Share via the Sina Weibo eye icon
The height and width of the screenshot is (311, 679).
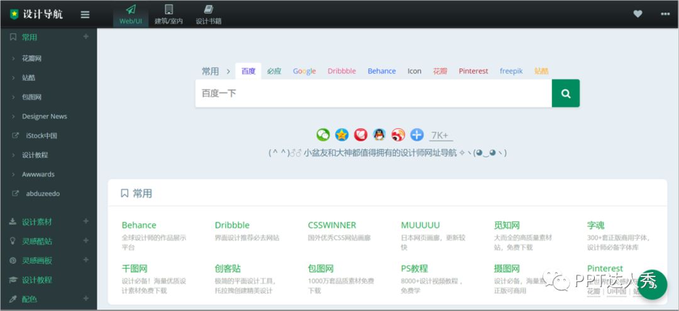coord(398,135)
